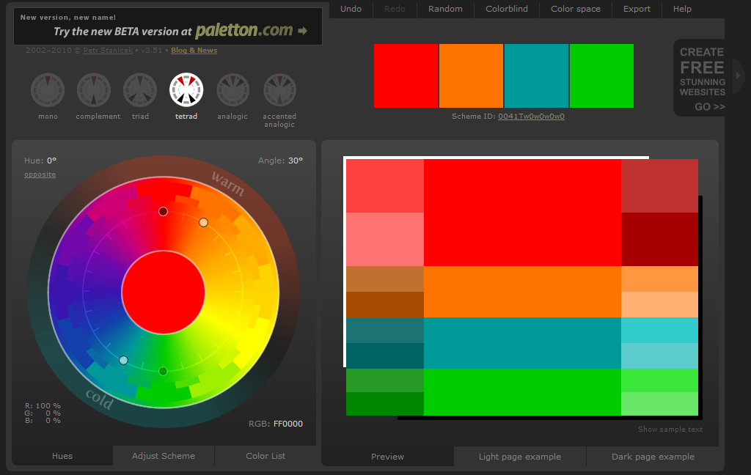Switch to the Adjust Scheme tab
Viewport: 751px width, 475px height.
(x=164, y=456)
